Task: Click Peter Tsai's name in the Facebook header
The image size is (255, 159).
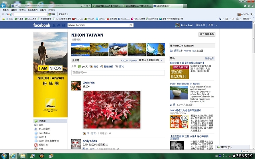Action: point(187,25)
